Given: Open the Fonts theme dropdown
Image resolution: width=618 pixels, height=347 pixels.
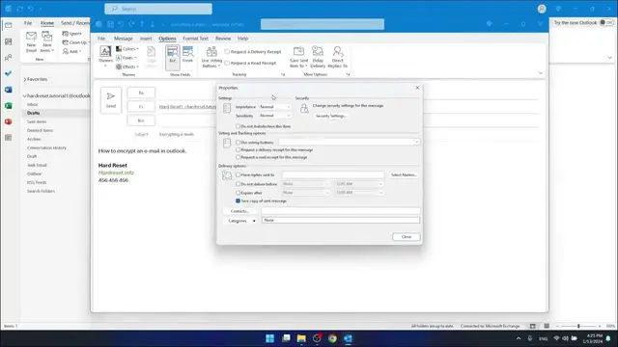Looking at the screenshot, I should (126, 58).
